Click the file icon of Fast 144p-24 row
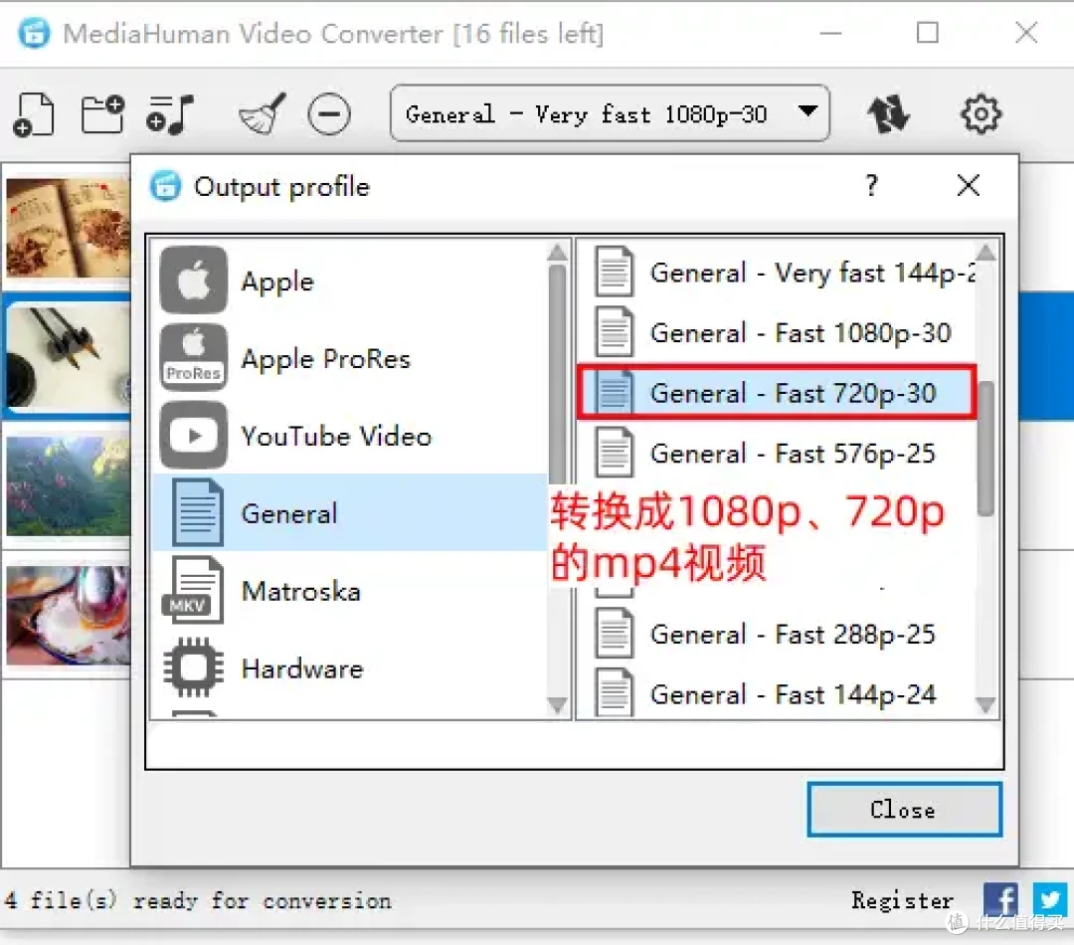The height and width of the screenshot is (945, 1074). point(614,693)
